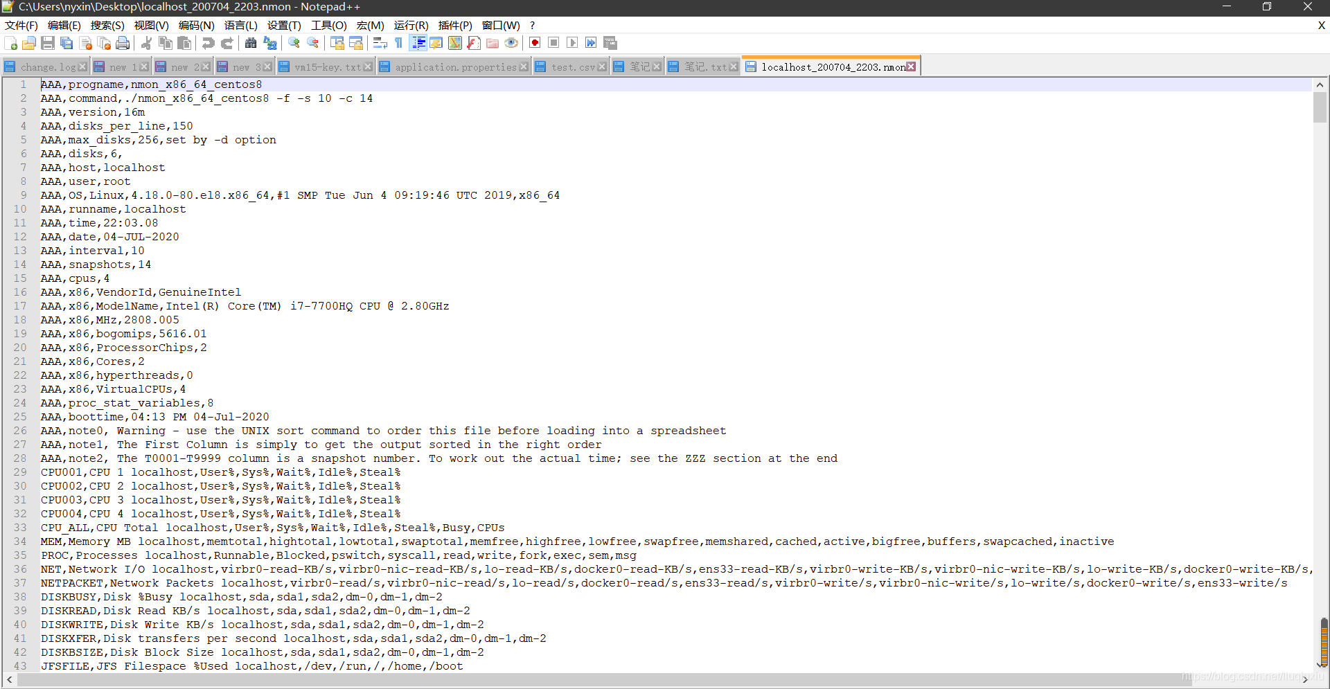Close the current document via toolbar
The width and height of the screenshot is (1330, 689).
(x=86, y=43)
